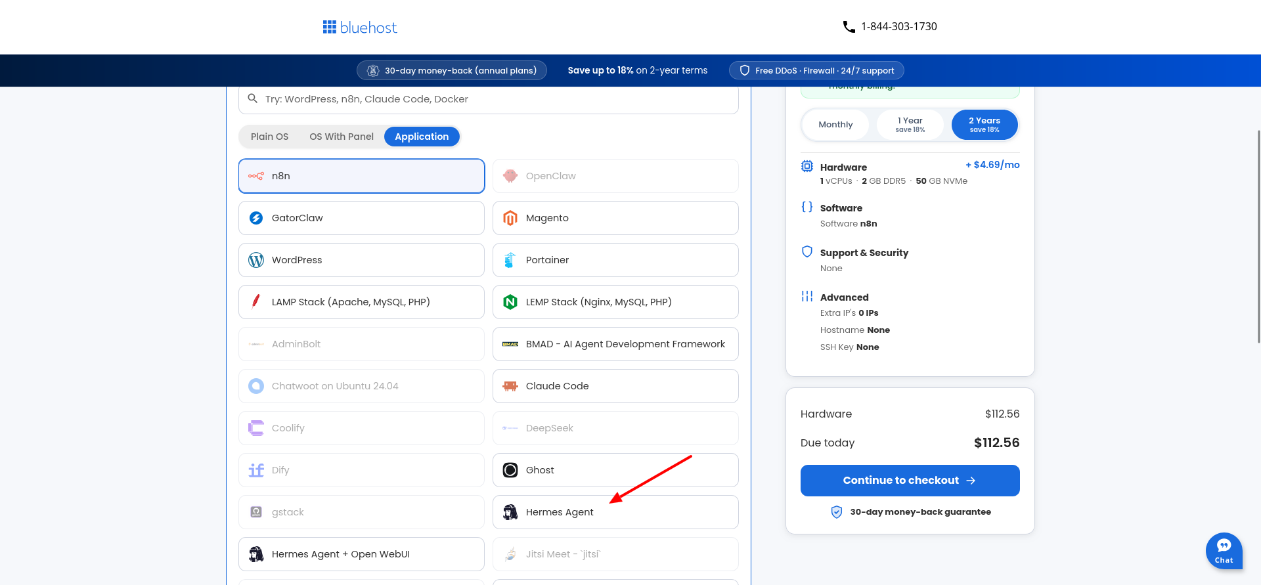Click the Magento logo icon
This screenshot has height=585, width=1261.
[x=510, y=218]
